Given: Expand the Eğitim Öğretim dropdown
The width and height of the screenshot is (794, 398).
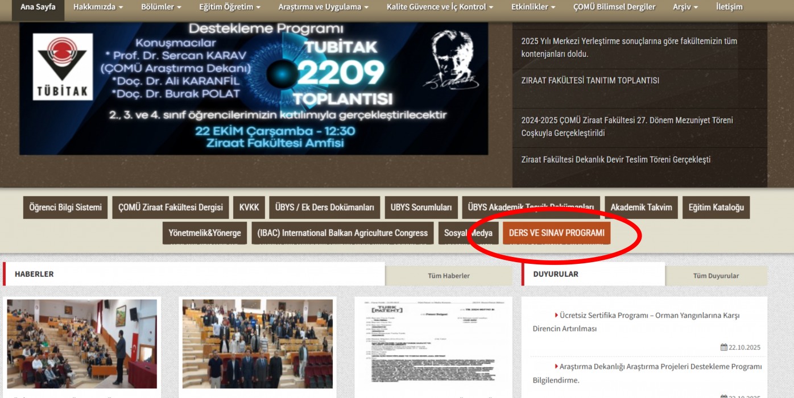Looking at the screenshot, I should pyautogui.click(x=229, y=7).
